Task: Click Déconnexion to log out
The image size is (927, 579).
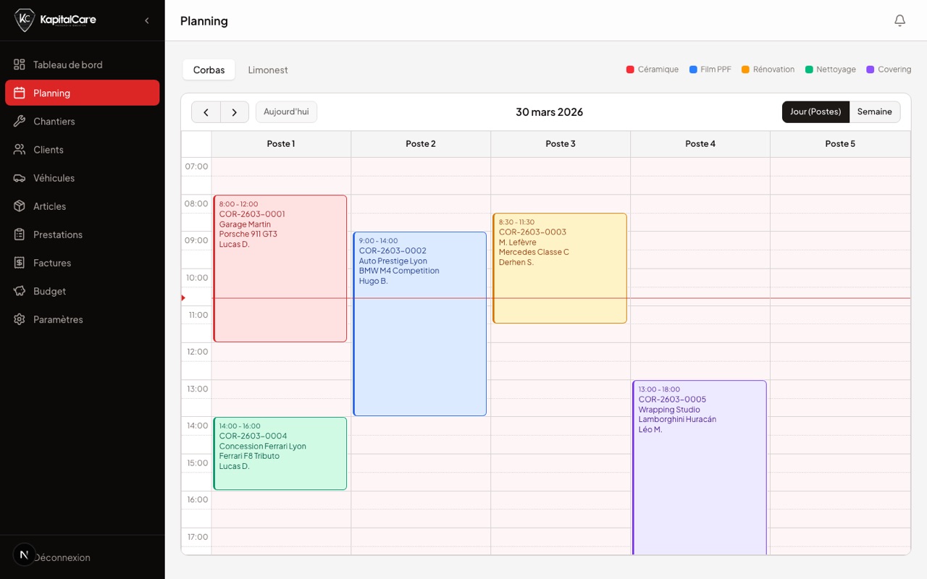Action: point(62,557)
